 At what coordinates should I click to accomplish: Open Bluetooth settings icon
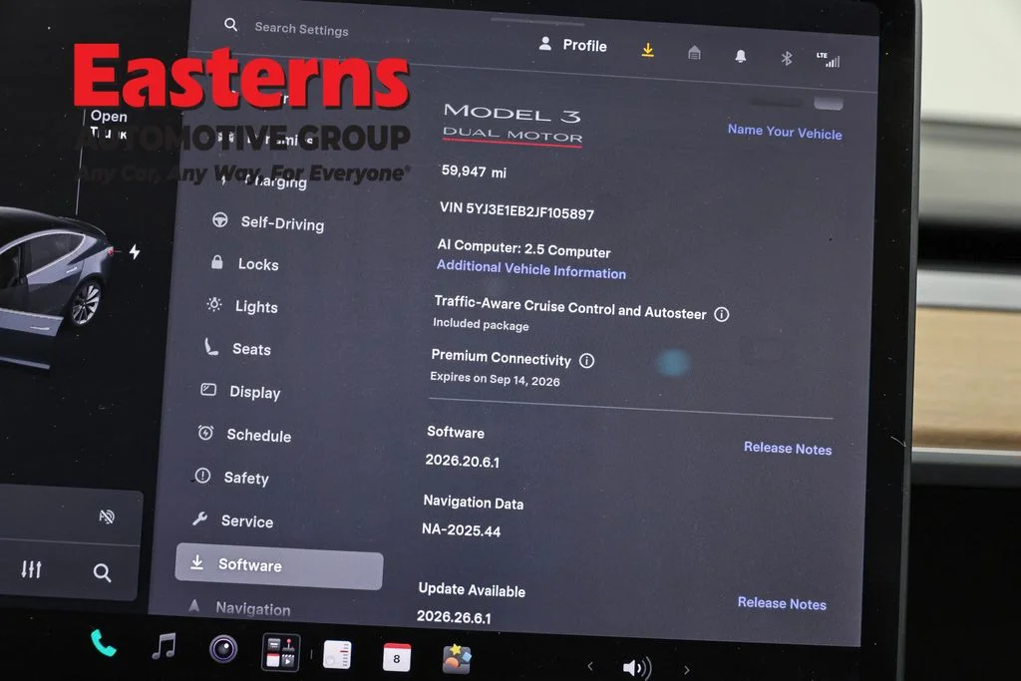tap(787, 59)
